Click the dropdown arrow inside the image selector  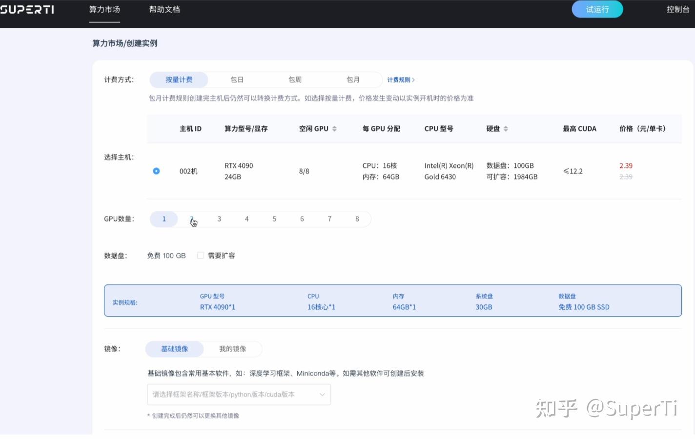[x=322, y=394]
